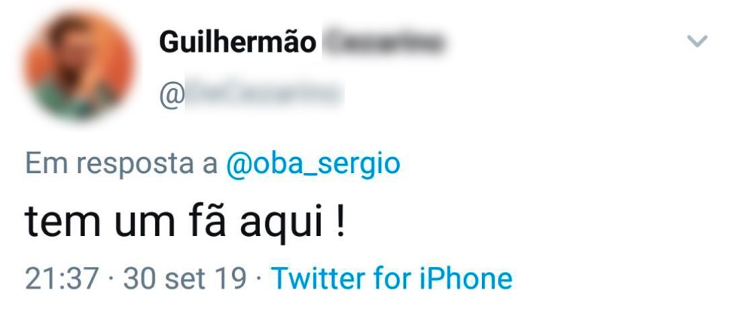This screenshot has width=732, height=318.
Task: Select the word 'tem' in the tweet
Action: click(63, 222)
